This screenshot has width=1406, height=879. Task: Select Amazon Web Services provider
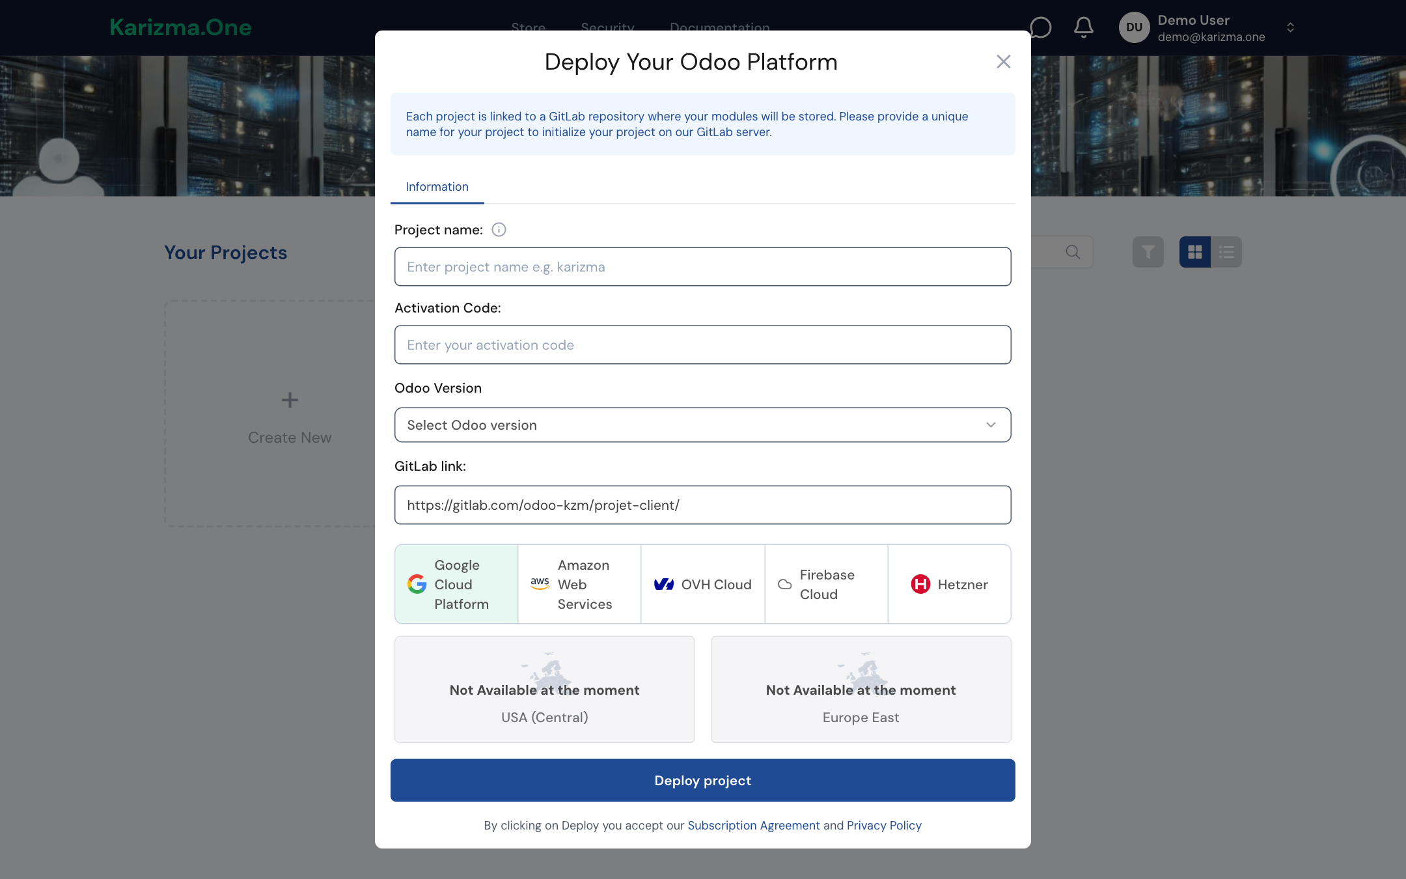coord(579,584)
